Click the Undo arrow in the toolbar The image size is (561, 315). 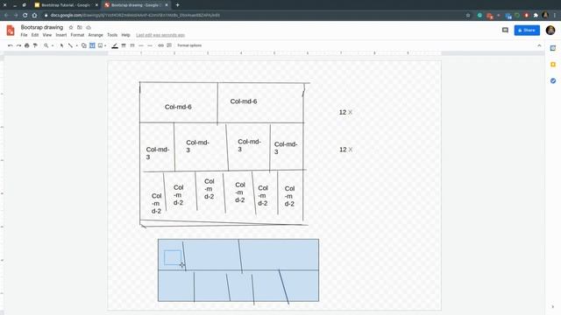10,45
